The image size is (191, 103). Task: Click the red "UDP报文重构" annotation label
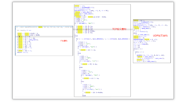point(160,36)
